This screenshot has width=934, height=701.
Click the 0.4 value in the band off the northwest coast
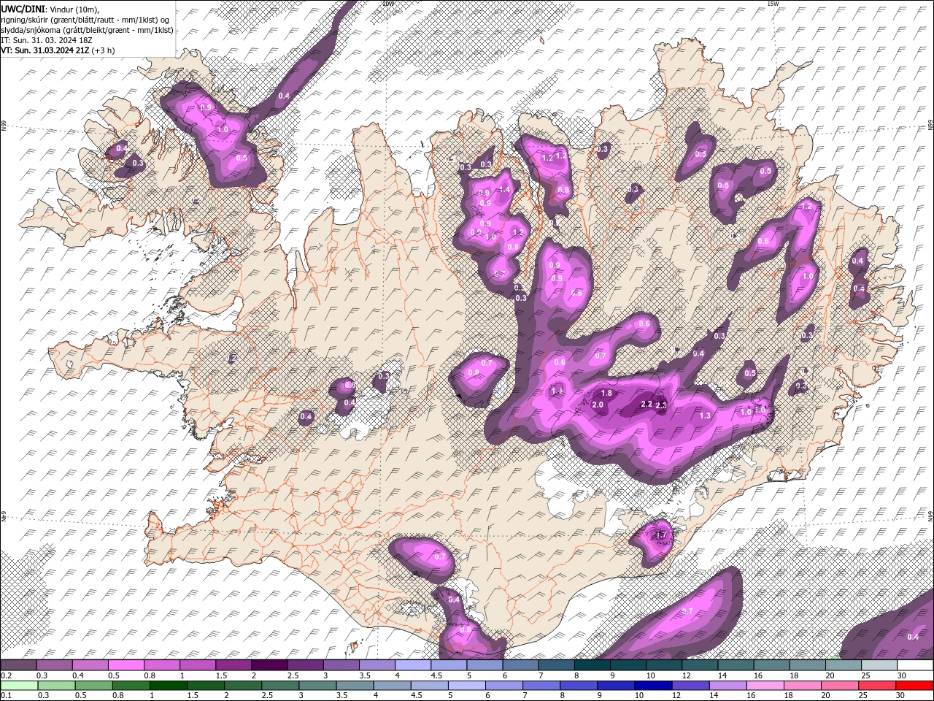pos(285,96)
